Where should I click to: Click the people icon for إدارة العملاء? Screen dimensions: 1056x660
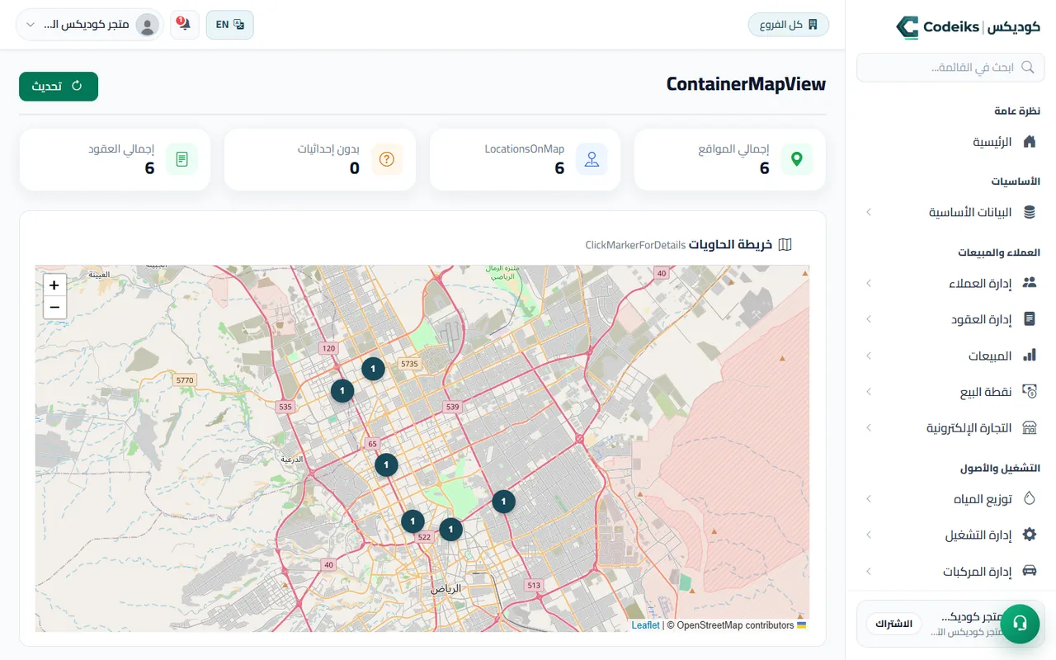[x=1029, y=283]
